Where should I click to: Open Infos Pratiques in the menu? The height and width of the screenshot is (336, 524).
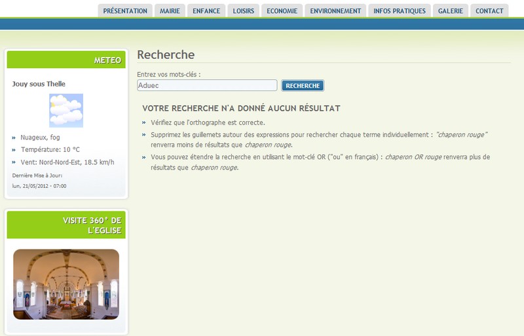click(x=400, y=10)
